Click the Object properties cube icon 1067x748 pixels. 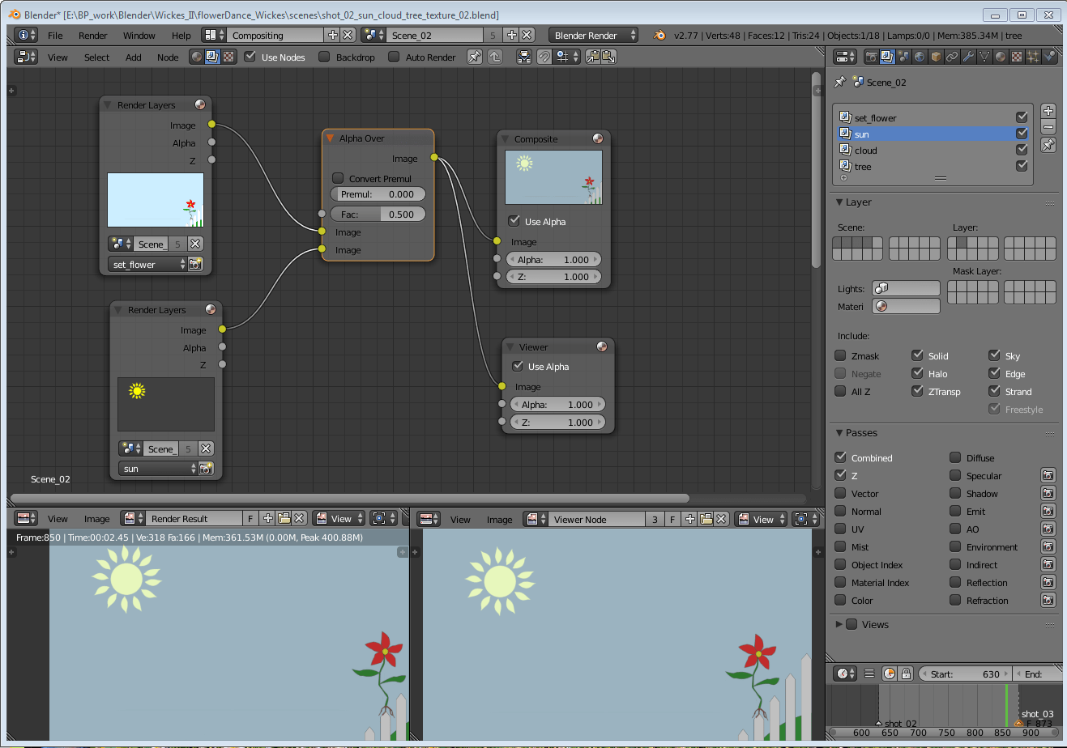(934, 57)
